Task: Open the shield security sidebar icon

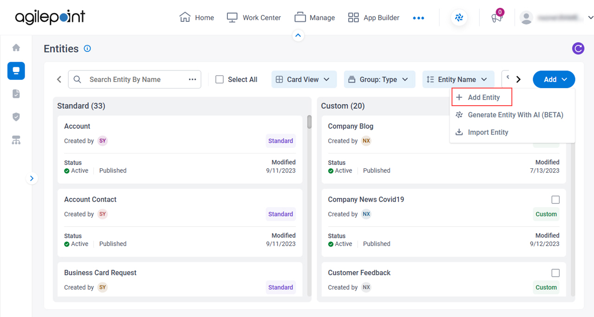Action: tap(16, 117)
